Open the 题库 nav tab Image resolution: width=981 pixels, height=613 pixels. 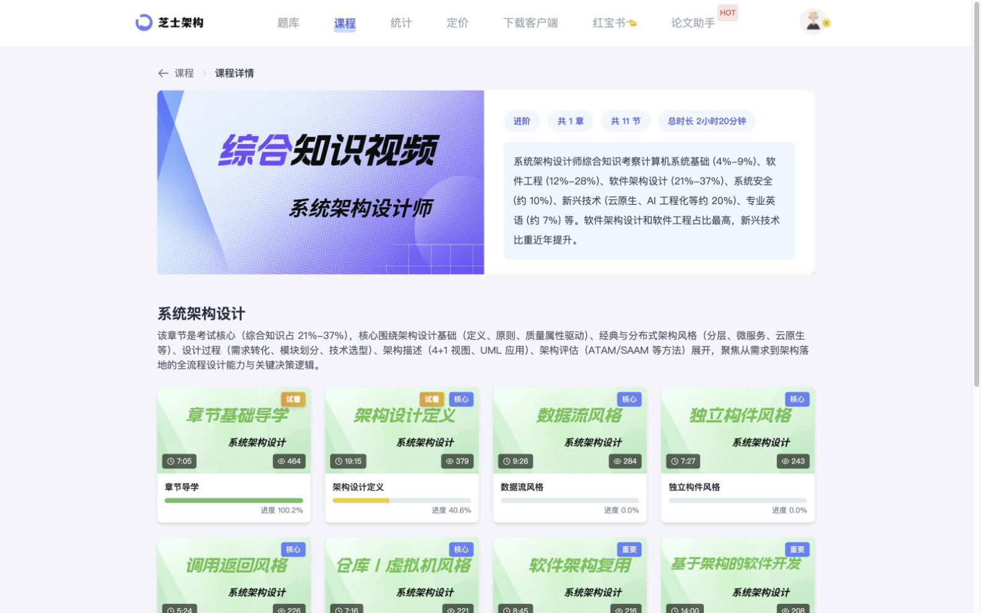[288, 23]
